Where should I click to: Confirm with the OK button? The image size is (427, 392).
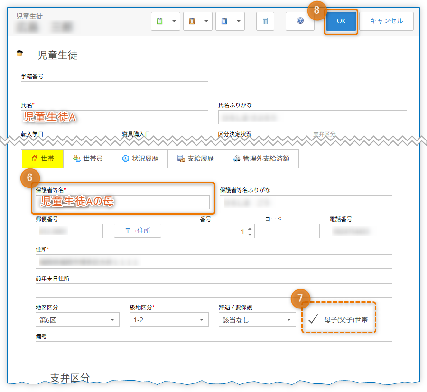[341, 21]
